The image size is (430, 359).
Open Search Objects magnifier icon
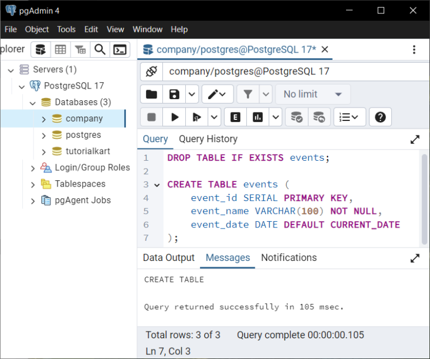(100, 50)
